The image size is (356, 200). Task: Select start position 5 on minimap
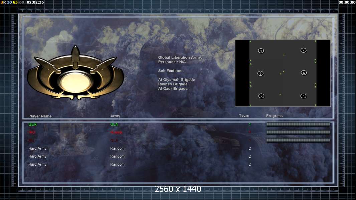point(304,73)
